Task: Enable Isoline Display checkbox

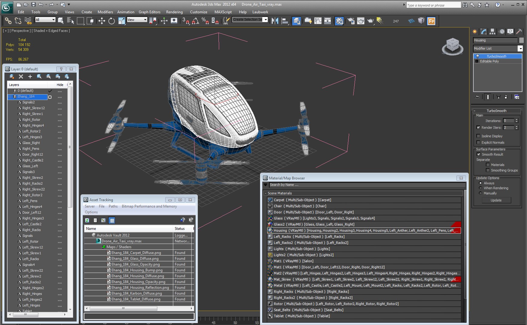Action: 478,136
